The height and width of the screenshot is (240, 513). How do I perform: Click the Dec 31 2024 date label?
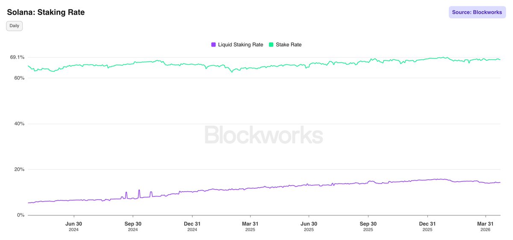click(x=192, y=226)
